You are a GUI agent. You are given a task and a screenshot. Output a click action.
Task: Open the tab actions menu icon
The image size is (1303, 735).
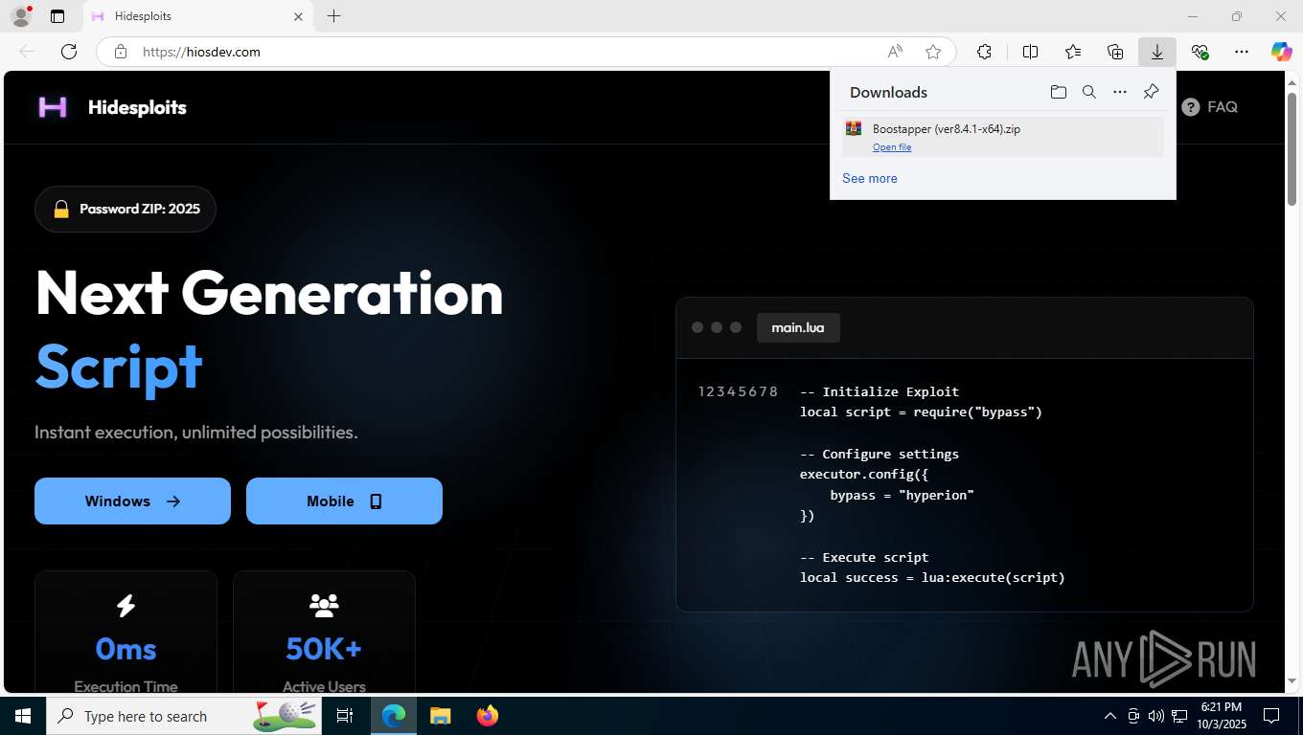click(x=57, y=16)
